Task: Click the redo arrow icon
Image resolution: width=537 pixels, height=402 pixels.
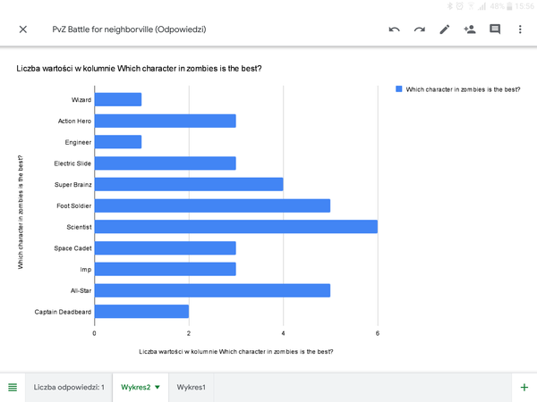Action: pyautogui.click(x=419, y=29)
